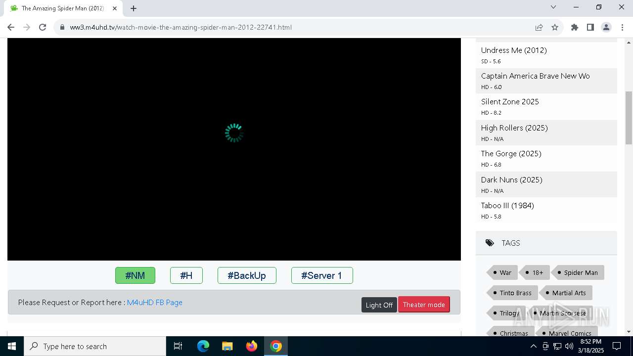Open the volume control icon
The width and height of the screenshot is (633, 356).
pyautogui.click(x=569, y=346)
